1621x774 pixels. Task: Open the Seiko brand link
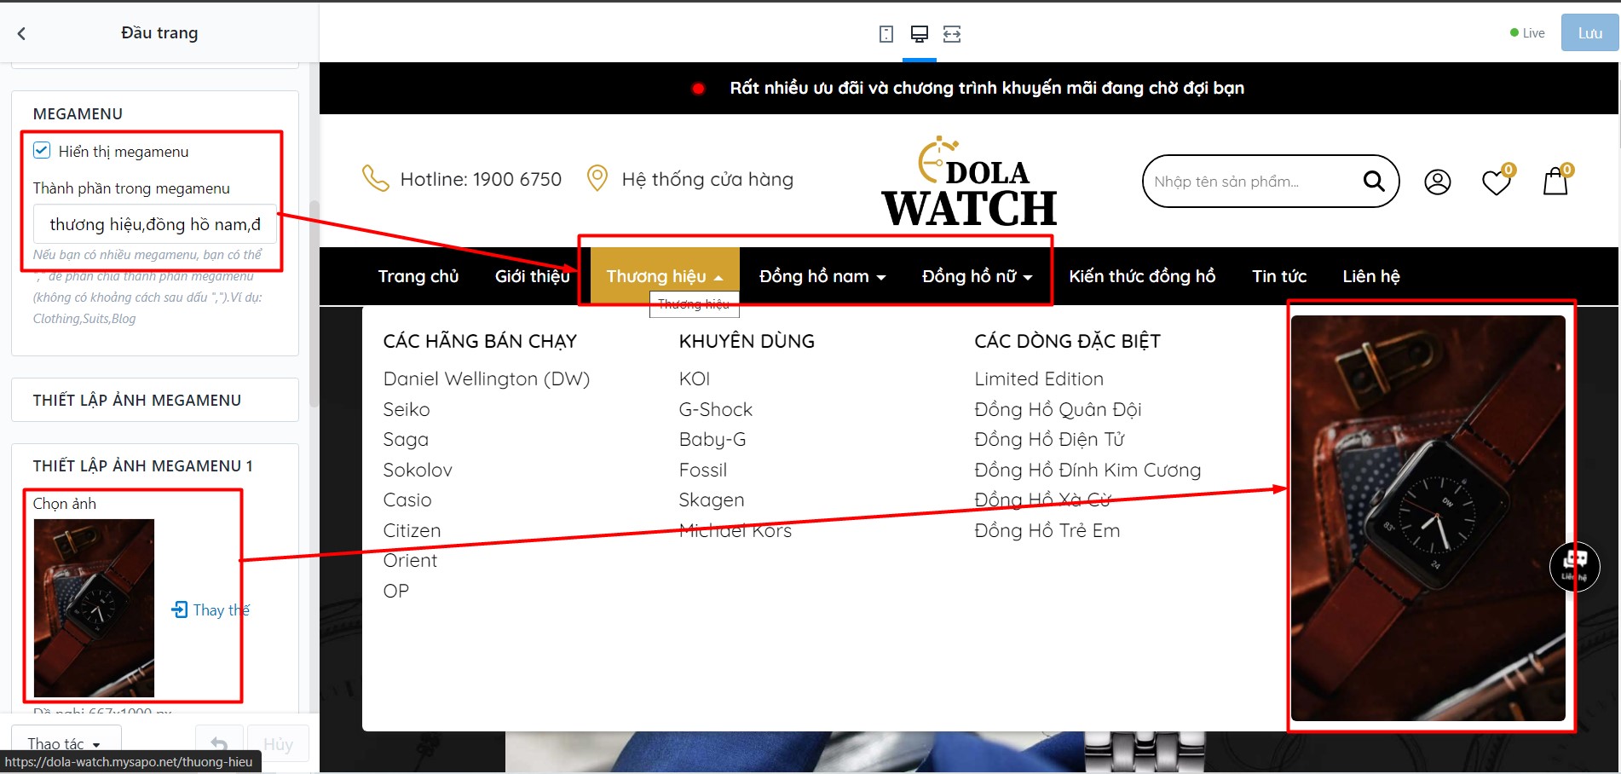click(407, 409)
